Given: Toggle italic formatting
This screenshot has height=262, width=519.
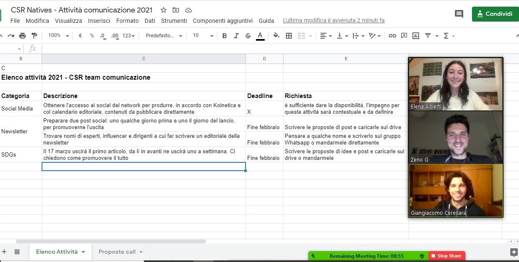Looking at the screenshot, I should 236,36.
